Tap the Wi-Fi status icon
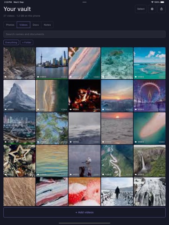The image size is (169, 225). coord(152,2)
